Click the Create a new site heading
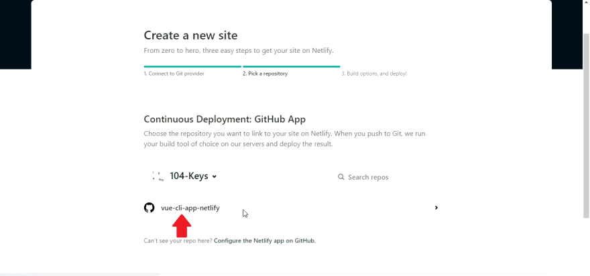The image size is (590, 276). tap(190, 35)
